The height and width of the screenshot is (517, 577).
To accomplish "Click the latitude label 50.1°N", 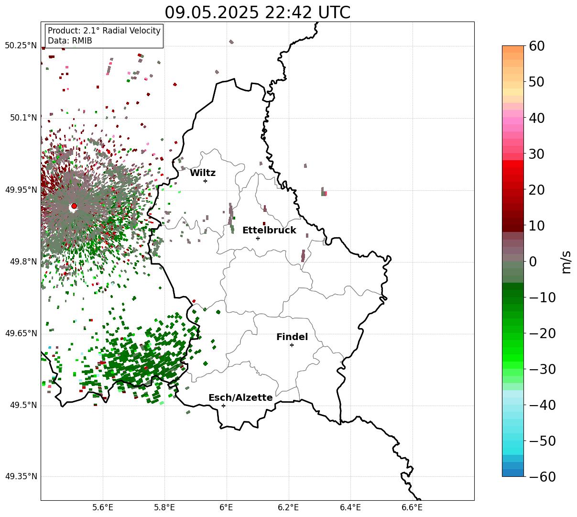I will (x=23, y=118).
